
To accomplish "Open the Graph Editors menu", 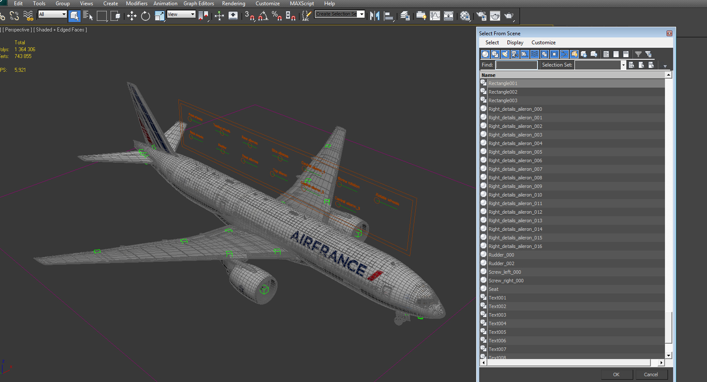I will (199, 3).
